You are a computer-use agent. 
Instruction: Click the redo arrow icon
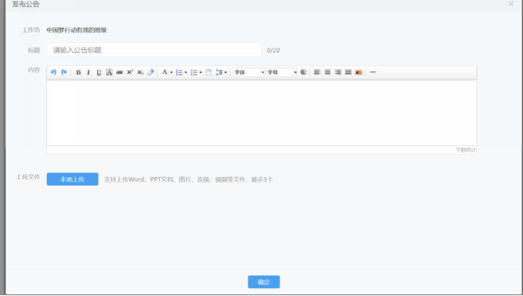64,72
